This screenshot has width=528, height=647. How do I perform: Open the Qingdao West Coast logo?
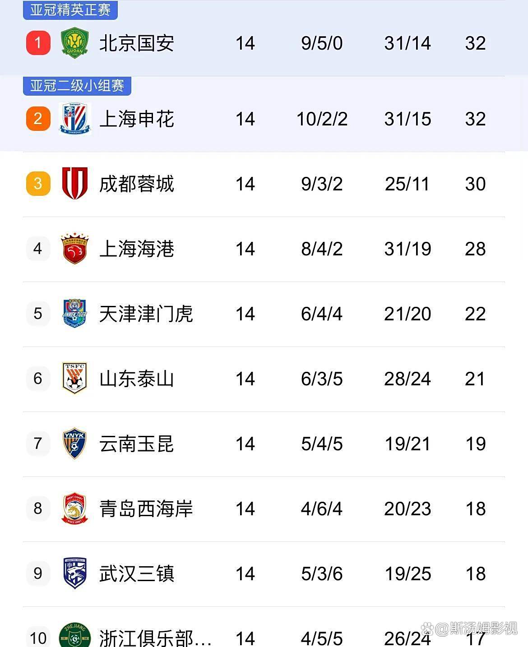pyautogui.click(x=74, y=508)
